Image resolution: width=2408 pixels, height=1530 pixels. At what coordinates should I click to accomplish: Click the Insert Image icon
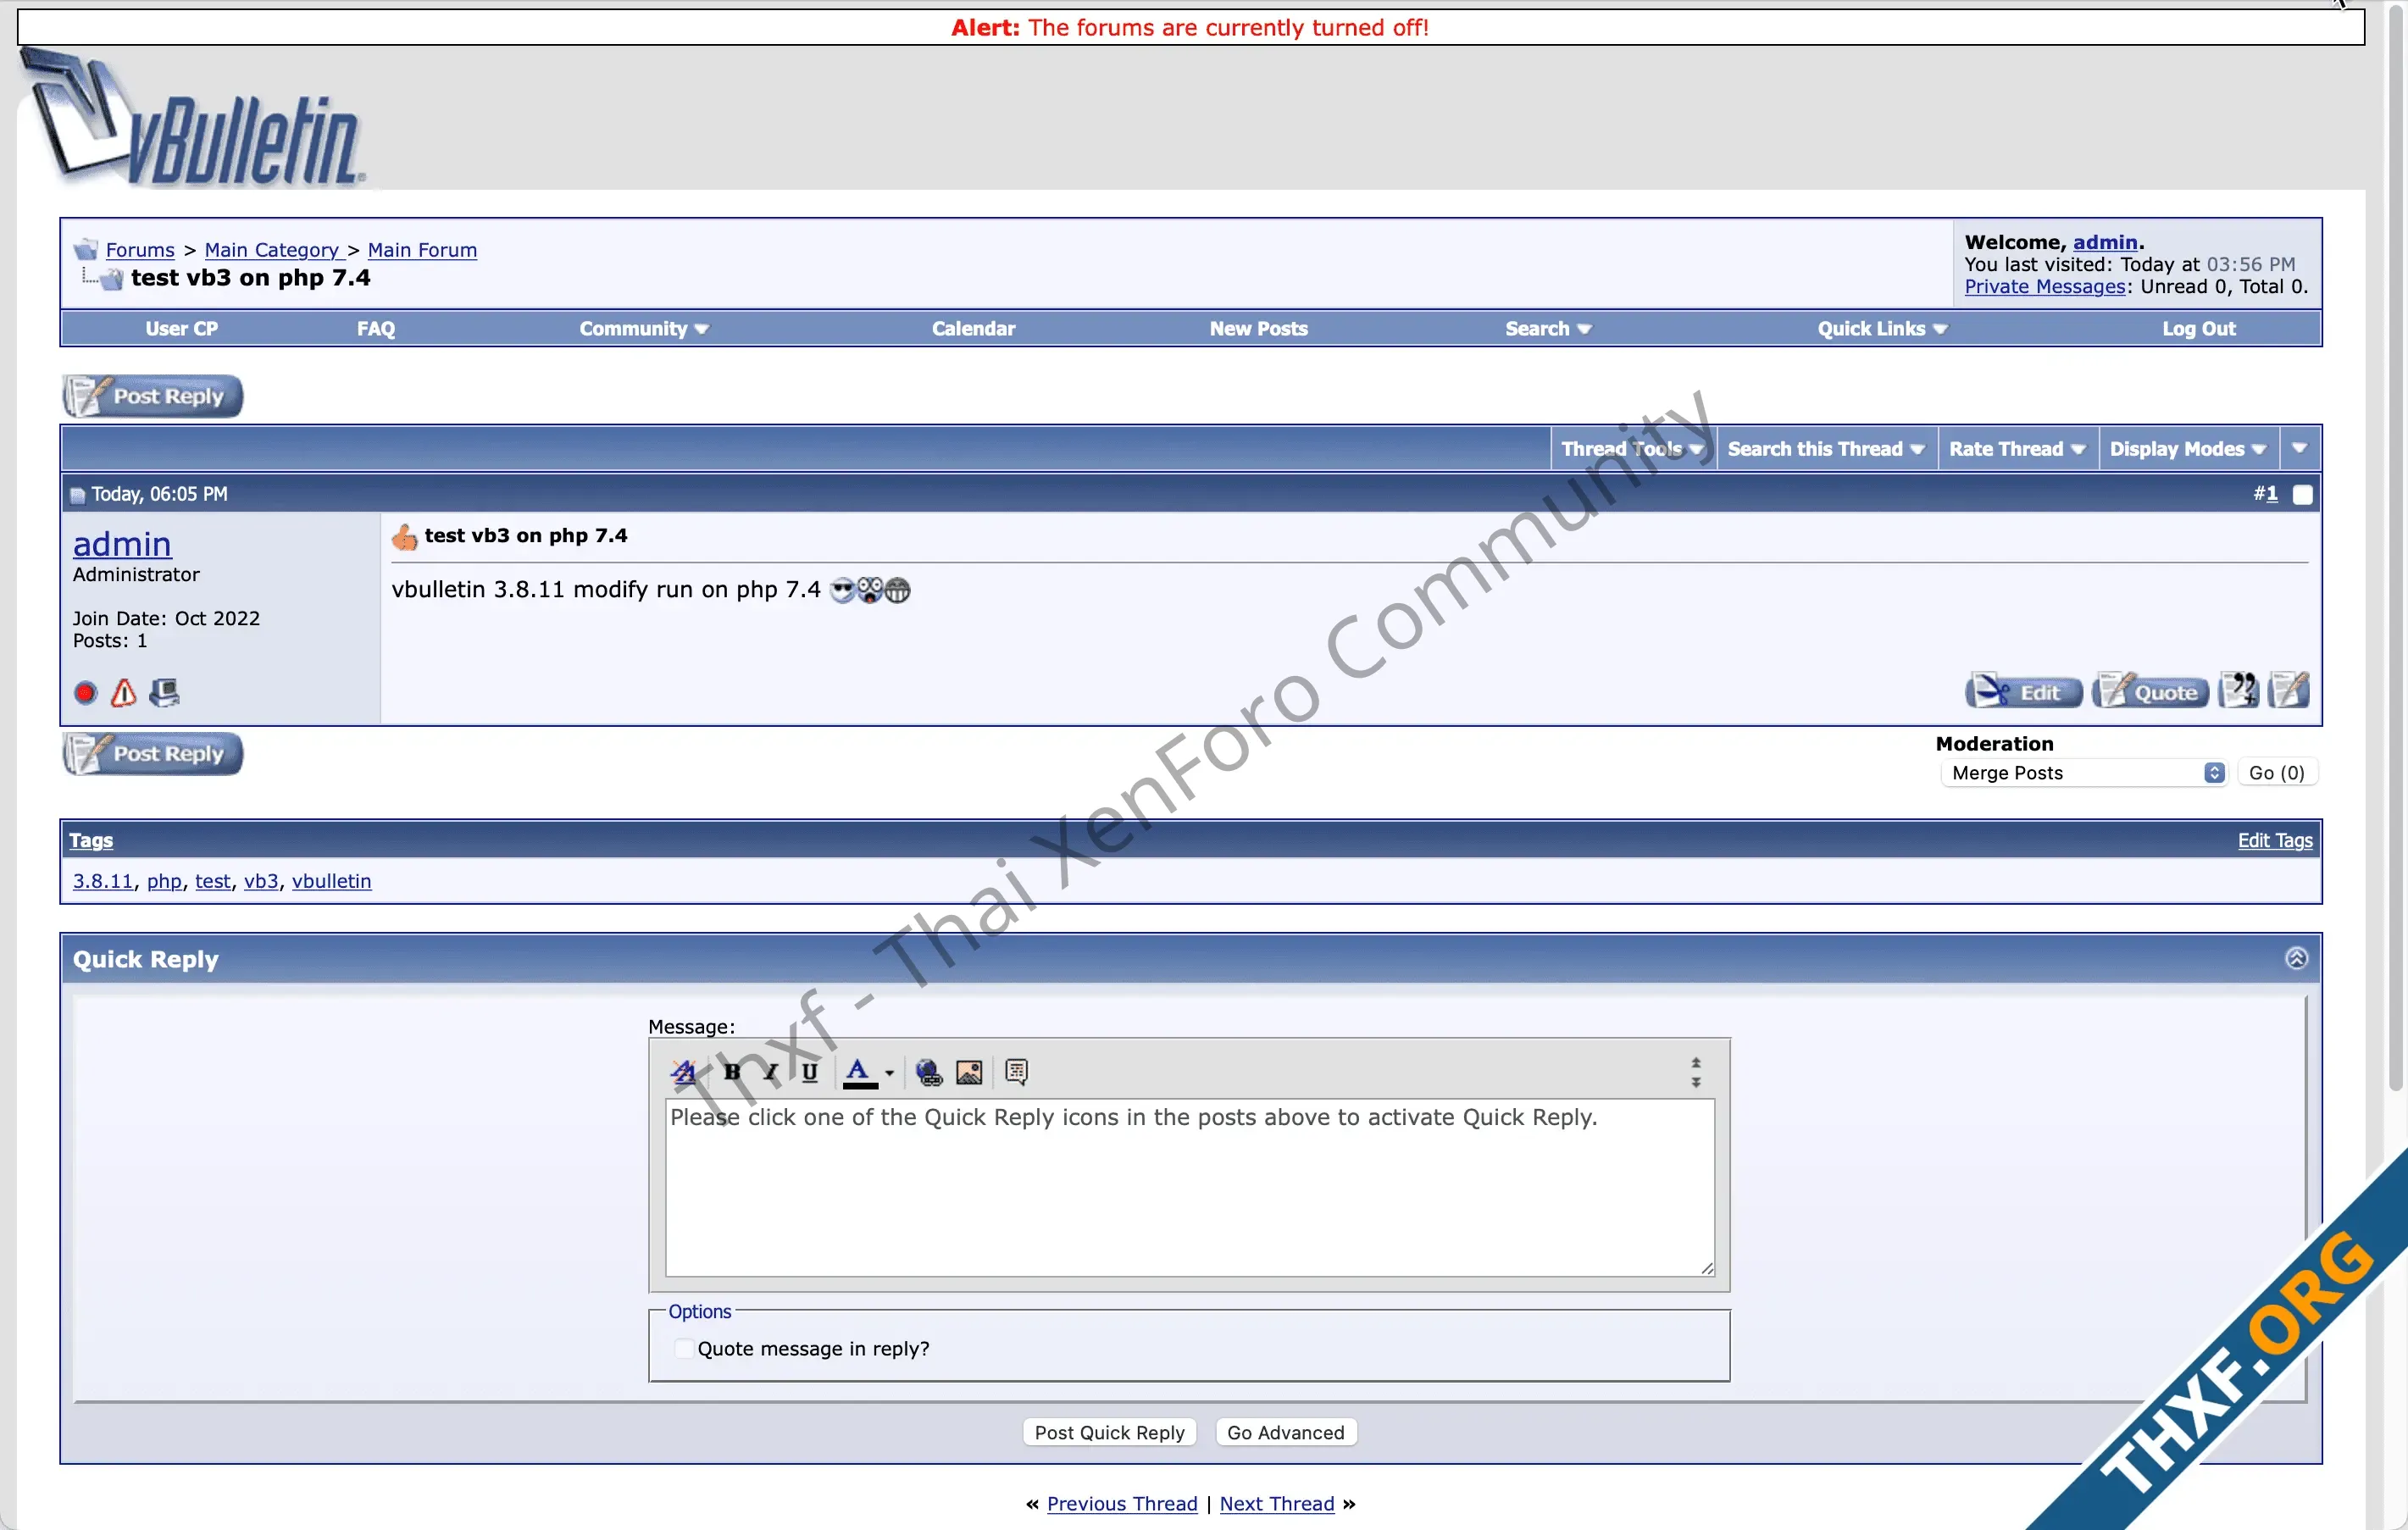(969, 1072)
